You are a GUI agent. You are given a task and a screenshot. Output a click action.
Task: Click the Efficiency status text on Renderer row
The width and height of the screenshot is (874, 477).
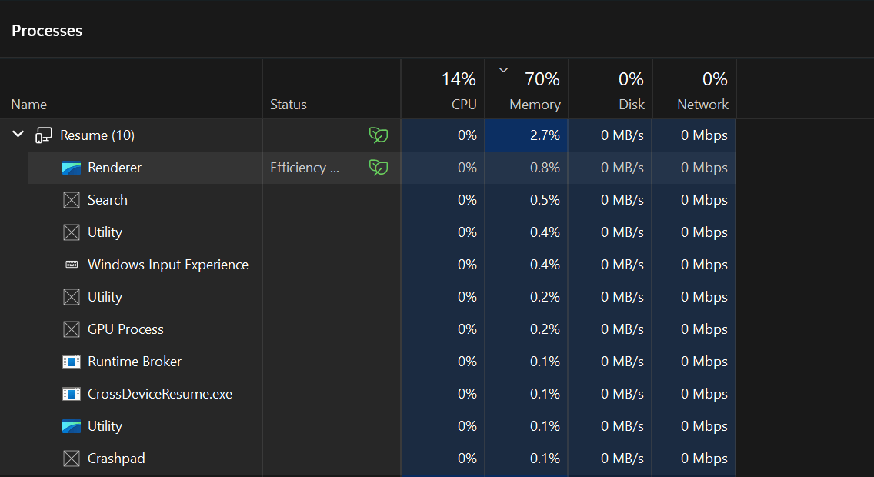pos(305,167)
